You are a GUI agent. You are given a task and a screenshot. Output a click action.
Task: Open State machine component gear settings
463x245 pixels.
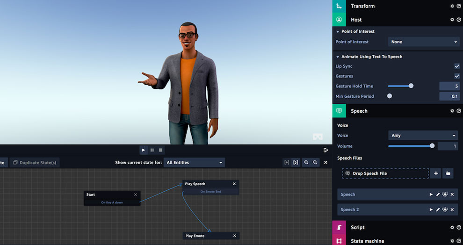[452, 241]
